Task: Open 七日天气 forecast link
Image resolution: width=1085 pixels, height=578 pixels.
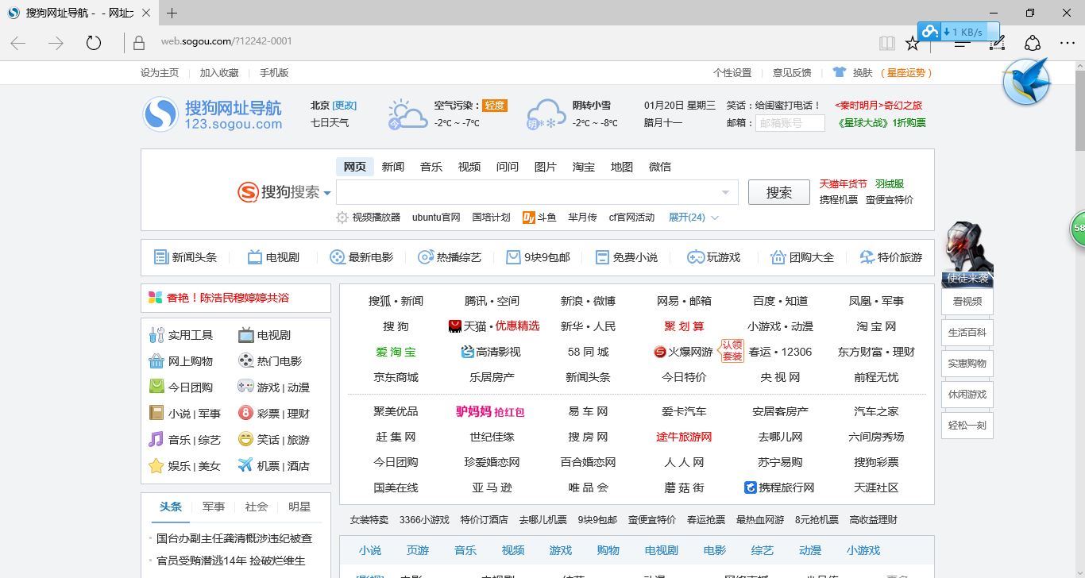Action: tap(330, 122)
